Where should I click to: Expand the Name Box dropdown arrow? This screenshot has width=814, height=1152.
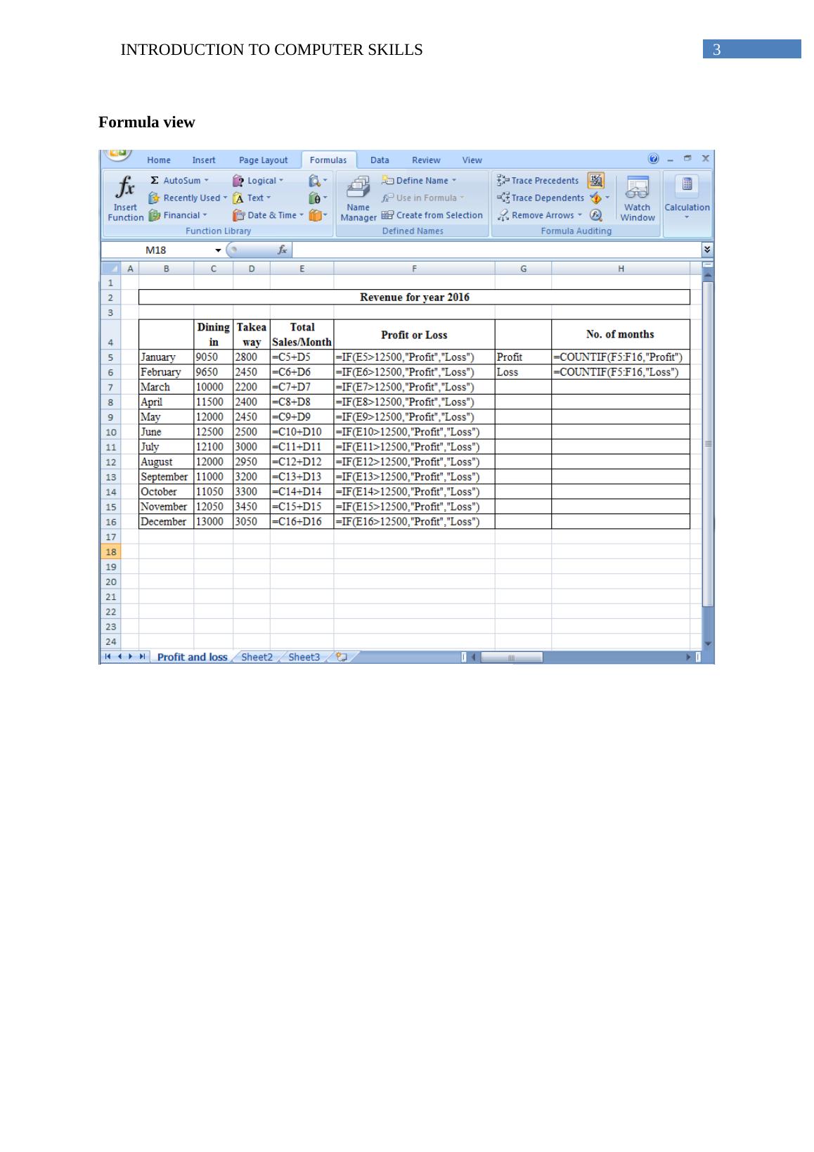[x=218, y=250]
